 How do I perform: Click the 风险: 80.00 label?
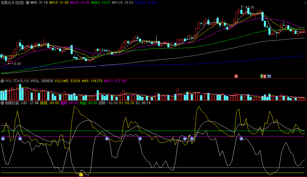point(88,103)
